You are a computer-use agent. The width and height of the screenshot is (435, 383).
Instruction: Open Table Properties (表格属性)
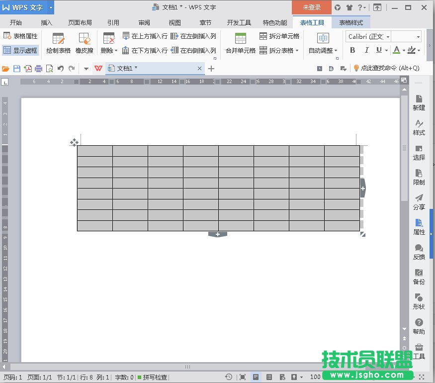pyautogui.click(x=20, y=36)
